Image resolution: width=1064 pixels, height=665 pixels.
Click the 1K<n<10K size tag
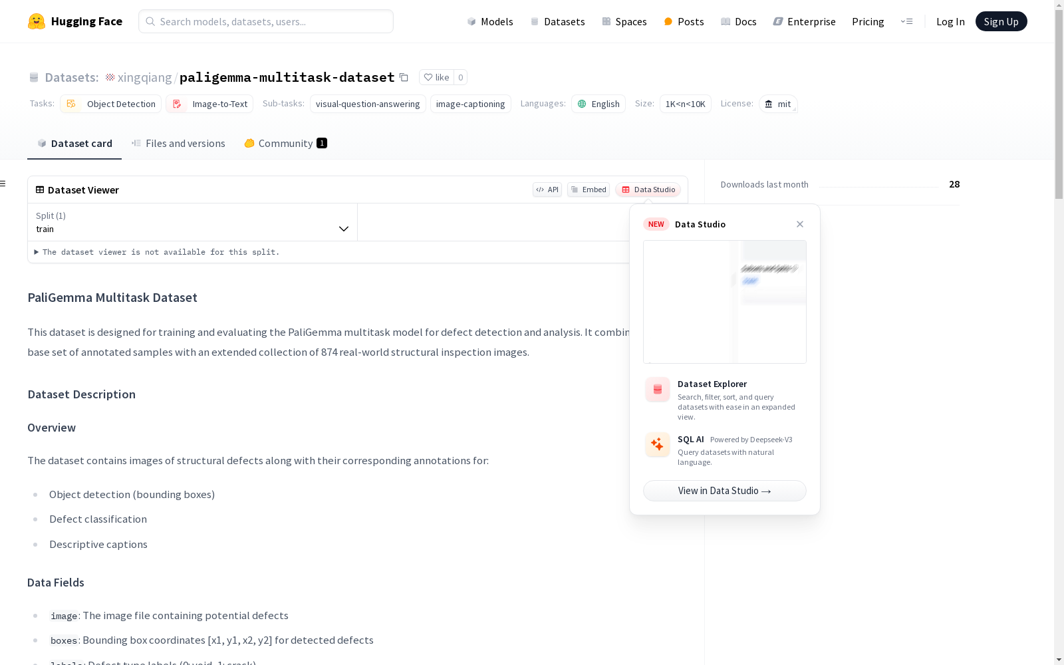tap(686, 104)
